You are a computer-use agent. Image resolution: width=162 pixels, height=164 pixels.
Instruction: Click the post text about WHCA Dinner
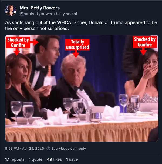coord(81,25)
